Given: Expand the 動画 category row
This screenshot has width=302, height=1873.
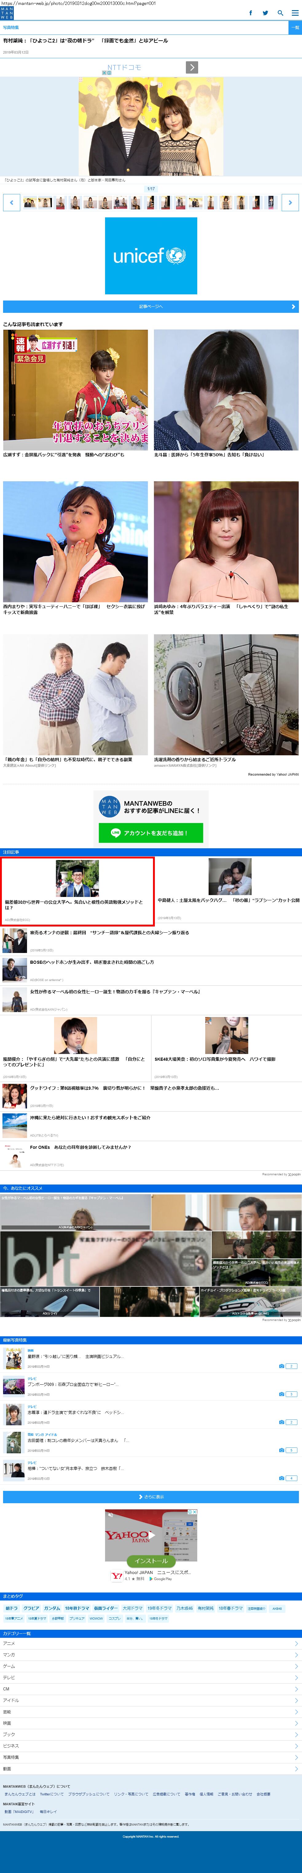Looking at the screenshot, I should click(x=151, y=1768).
